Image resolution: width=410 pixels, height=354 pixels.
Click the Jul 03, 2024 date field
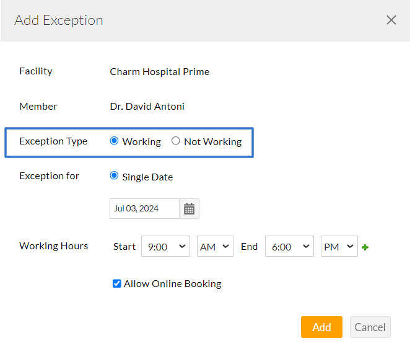point(144,209)
